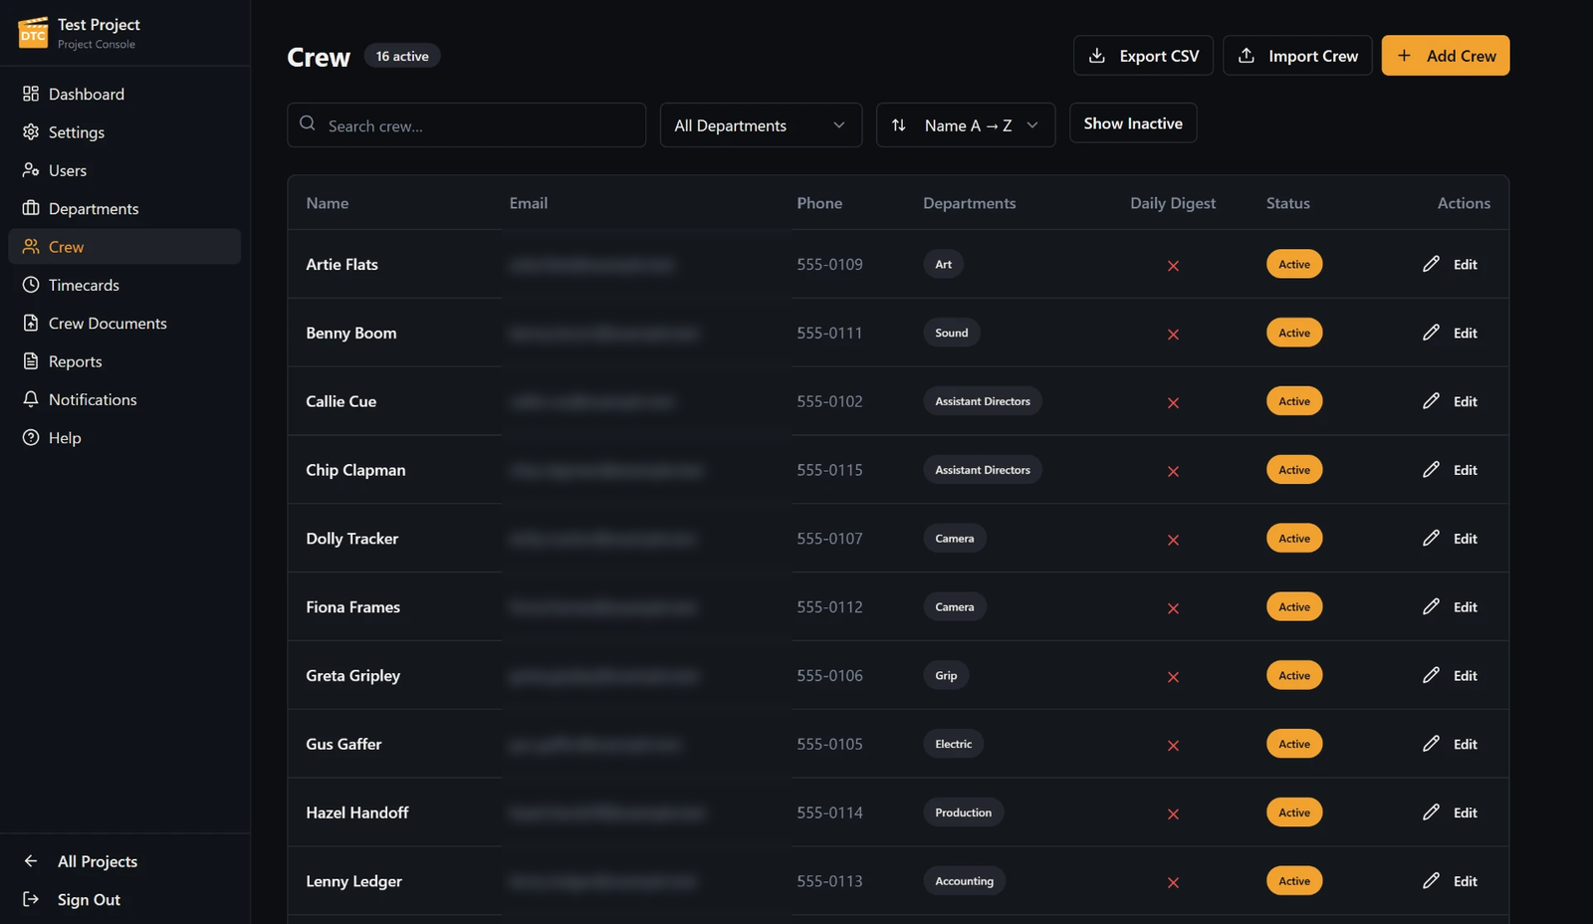The image size is (1593, 924).
Task: Click the sort arrows beside Name A → Z
Action: 899,125
